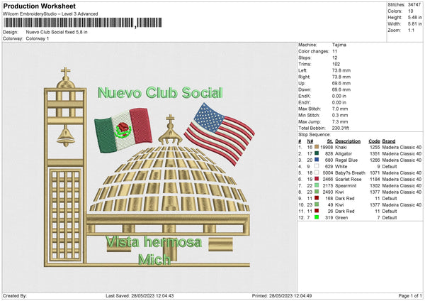
Task: Select the Max Jump value 7.3 mm
Action: point(340,121)
